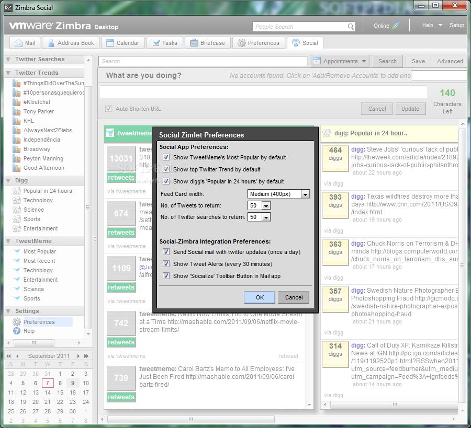Screen dimensions: 471x428
Task: Click the Settings Help question-mark icon
Action: coord(17,331)
